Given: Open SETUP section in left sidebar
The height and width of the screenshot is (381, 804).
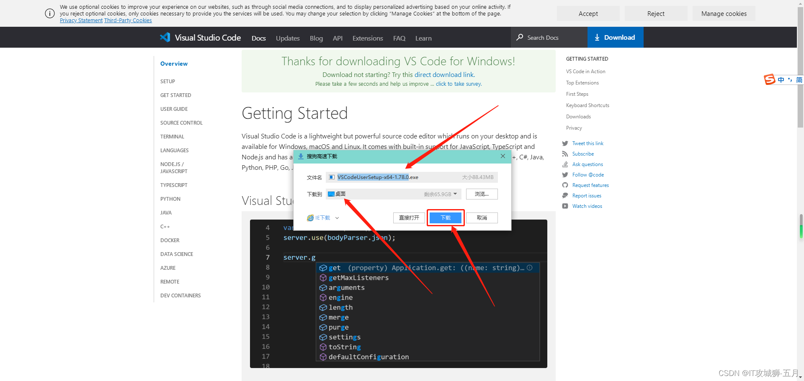Looking at the screenshot, I should tap(167, 81).
